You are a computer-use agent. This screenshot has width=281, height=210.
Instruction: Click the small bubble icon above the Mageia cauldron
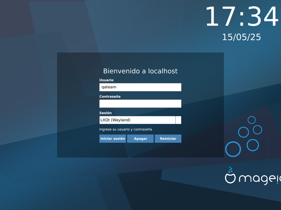coord(231,170)
